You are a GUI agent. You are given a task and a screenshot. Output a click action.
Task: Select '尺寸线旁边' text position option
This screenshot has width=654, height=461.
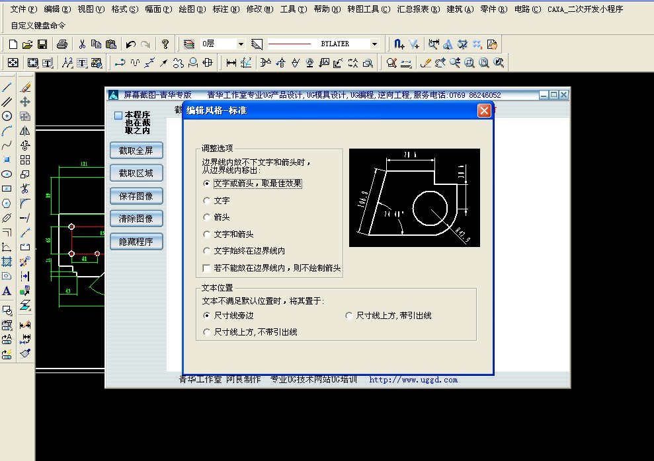[x=206, y=316]
